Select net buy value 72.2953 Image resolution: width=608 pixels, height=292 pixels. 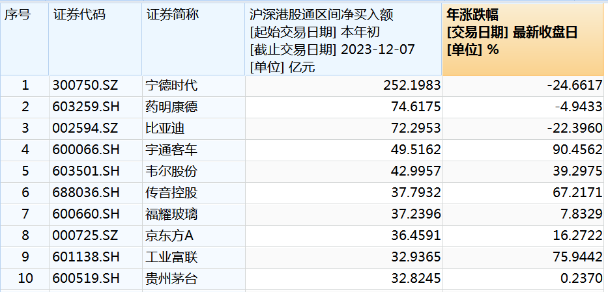416,128
